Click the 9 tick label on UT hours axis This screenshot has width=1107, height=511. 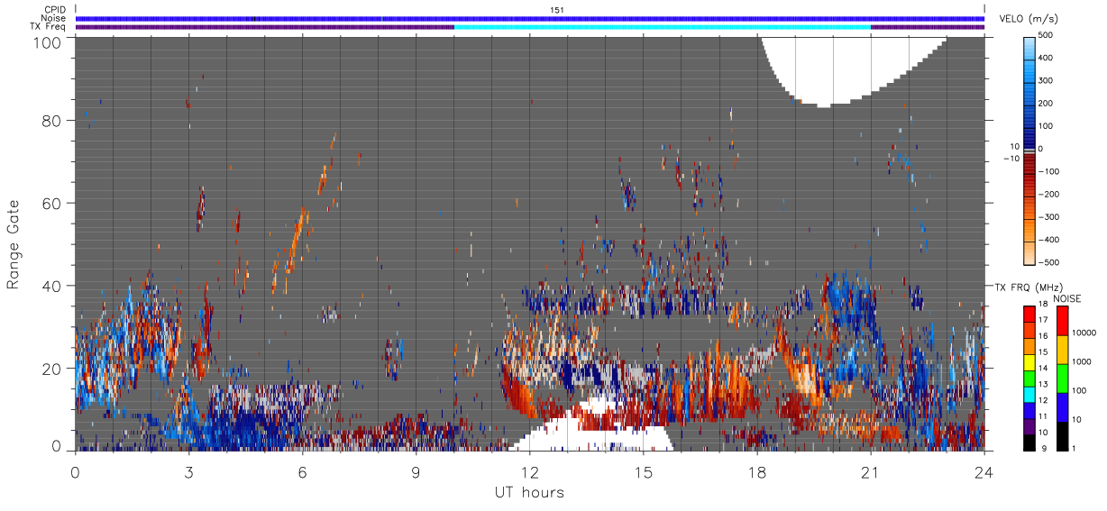(x=416, y=471)
